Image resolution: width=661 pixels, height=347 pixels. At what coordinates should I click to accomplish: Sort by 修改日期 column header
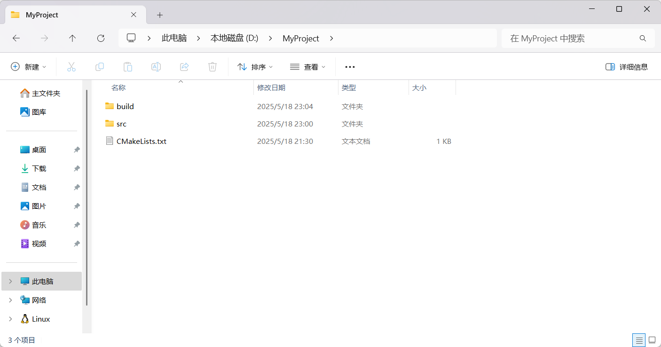(x=272, y=87)
